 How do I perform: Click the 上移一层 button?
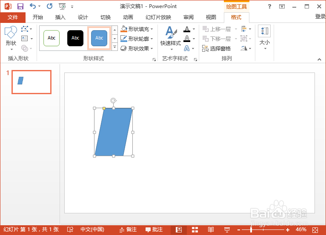(217, 29)
